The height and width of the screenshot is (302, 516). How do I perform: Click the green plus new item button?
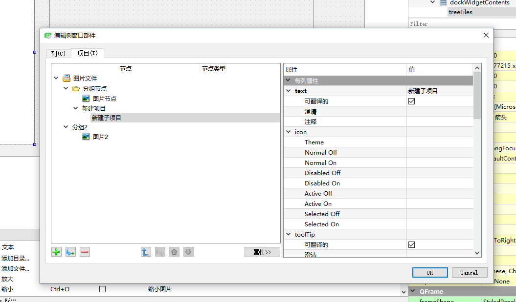57,252
